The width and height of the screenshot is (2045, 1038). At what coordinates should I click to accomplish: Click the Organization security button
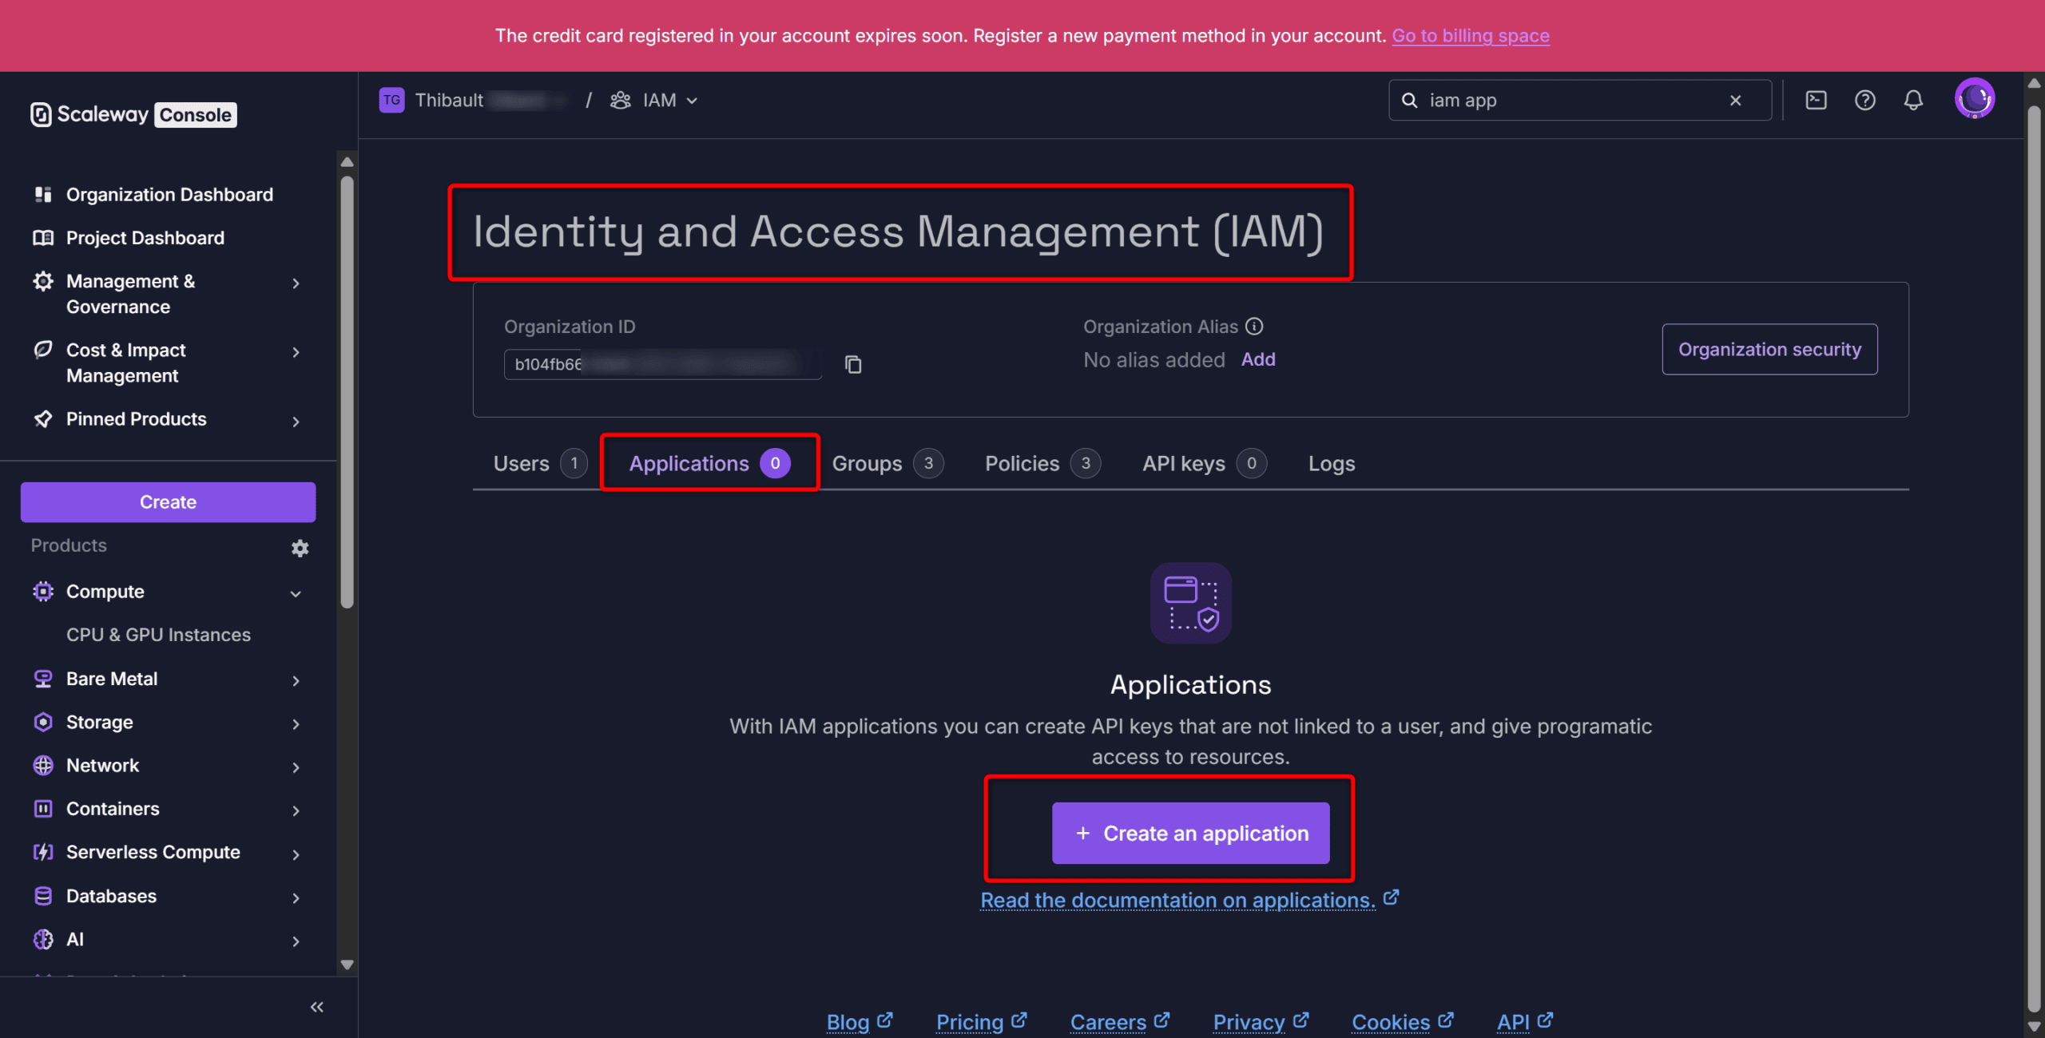1769,349
